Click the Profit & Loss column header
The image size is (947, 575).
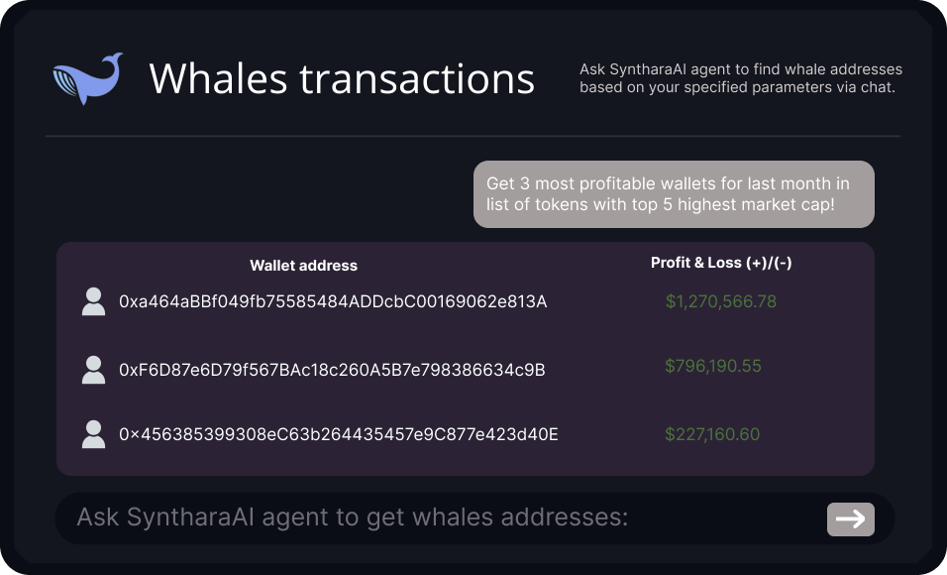coord(721,263)
